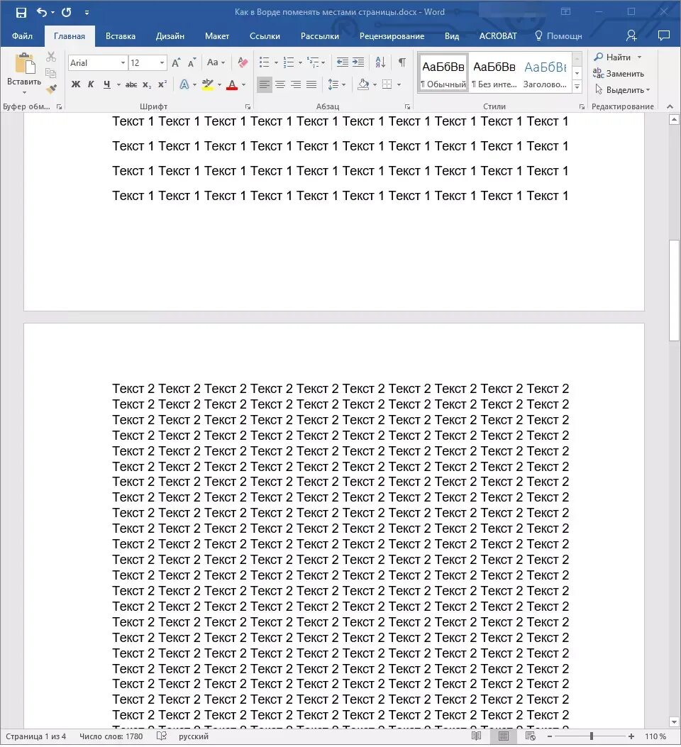The height and width of the screenshot is (747, 681).
Task: Click the Заменить replace button
Action: coord(619,73)
